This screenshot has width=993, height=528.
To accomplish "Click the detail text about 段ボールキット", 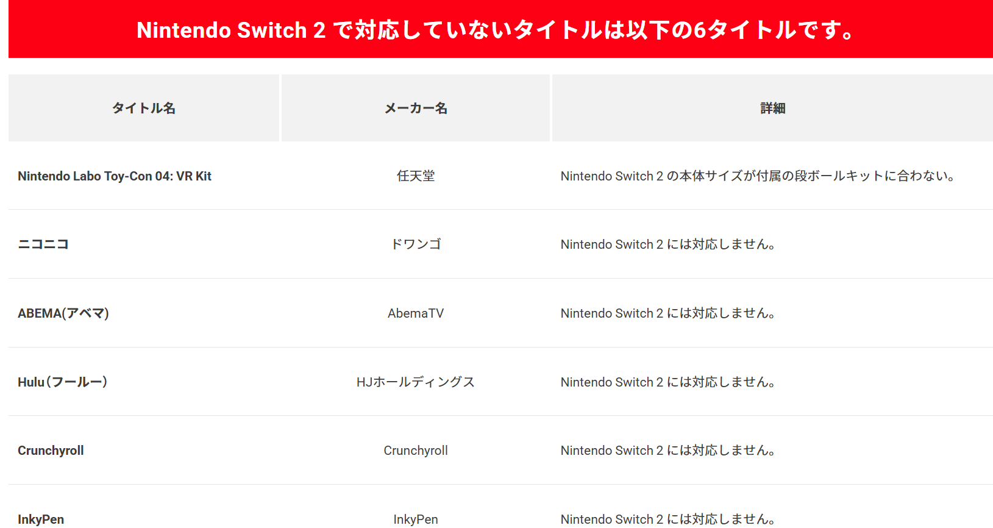I will tap(758, 176).
